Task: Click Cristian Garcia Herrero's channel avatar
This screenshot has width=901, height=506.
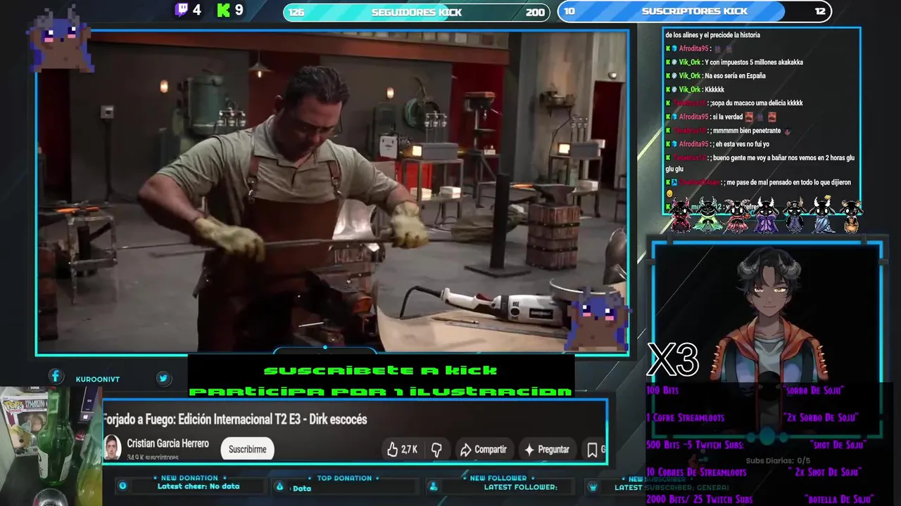Action: point(112,447)
